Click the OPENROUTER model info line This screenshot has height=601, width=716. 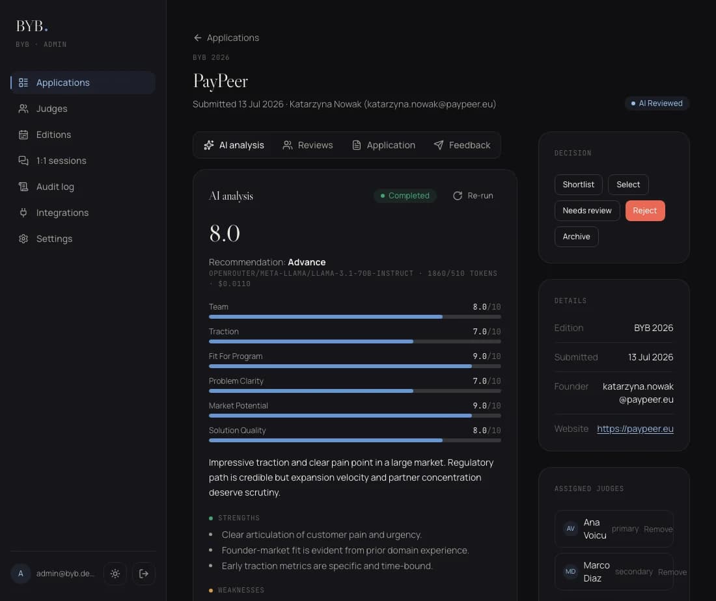353,278
